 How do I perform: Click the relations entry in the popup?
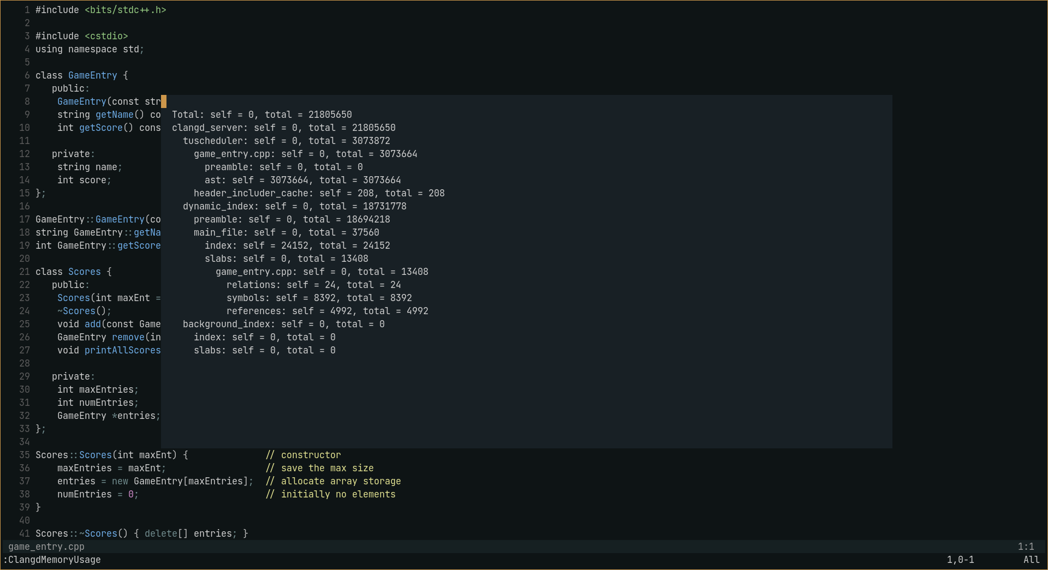[x=313, y=285]
